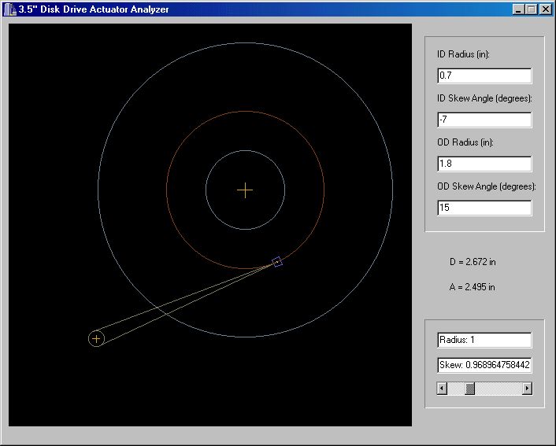556x446 pixels.
Task: Click the scrollbar right arrow button
Action: (528, 389)
